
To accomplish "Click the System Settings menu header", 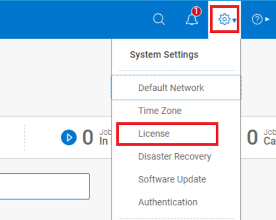I will pyautogui.click(x=164, y=54).
